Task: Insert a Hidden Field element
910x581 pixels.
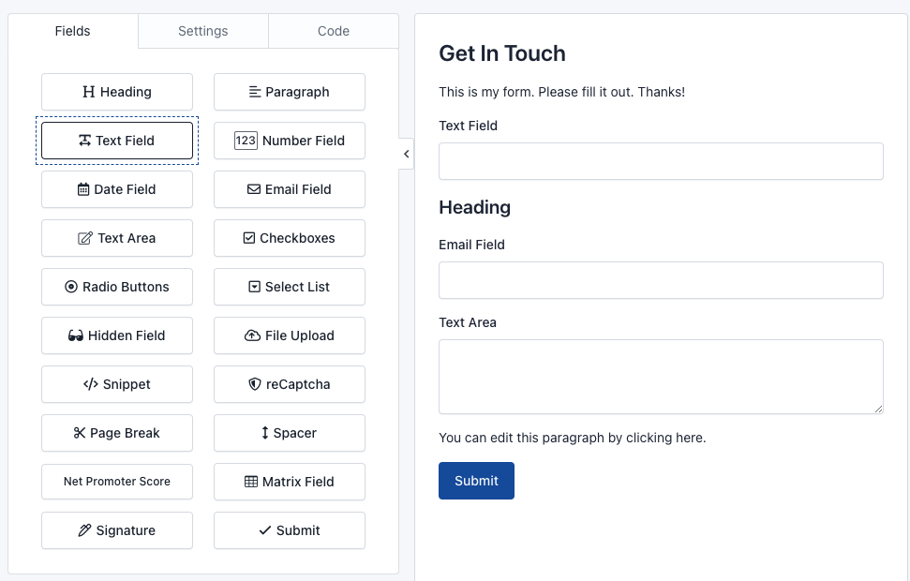Action: (x=117, y=335)
